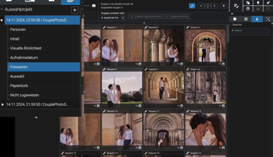Open the metadata edit list-with-pencil icon

pos(236,6)
